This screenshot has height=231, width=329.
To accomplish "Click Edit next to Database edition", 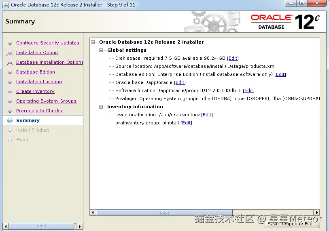I will click(x=280, y=74).
